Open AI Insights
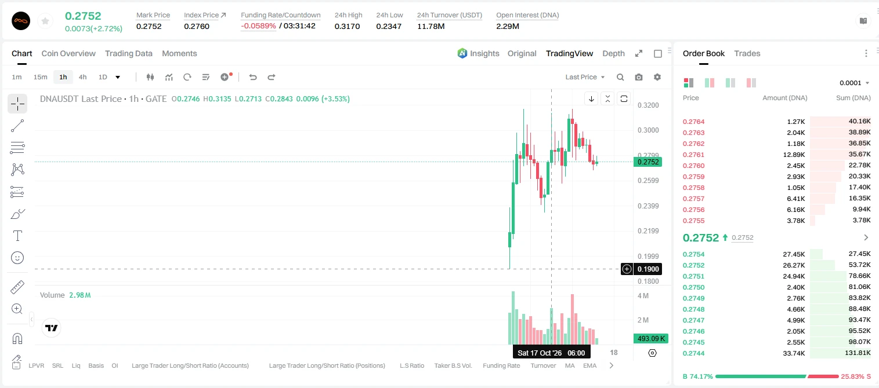The width and height of the screenshot is (879, 388). pyautogui.click(x=478, y=53)
